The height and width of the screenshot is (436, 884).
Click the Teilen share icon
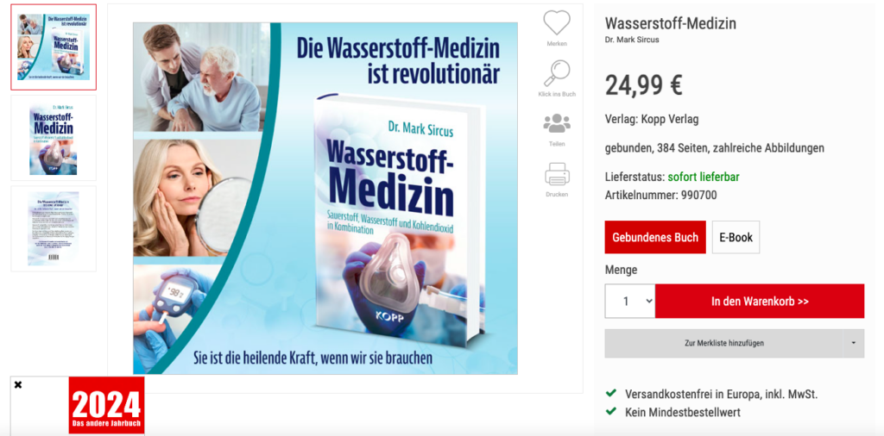pos(557,123)
